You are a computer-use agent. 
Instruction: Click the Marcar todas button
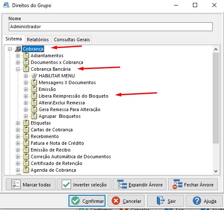[x=31, y=184]
